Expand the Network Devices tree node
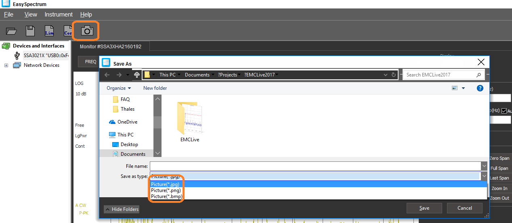The width and height of the screenshot is (512, 223). pos(6,65)
